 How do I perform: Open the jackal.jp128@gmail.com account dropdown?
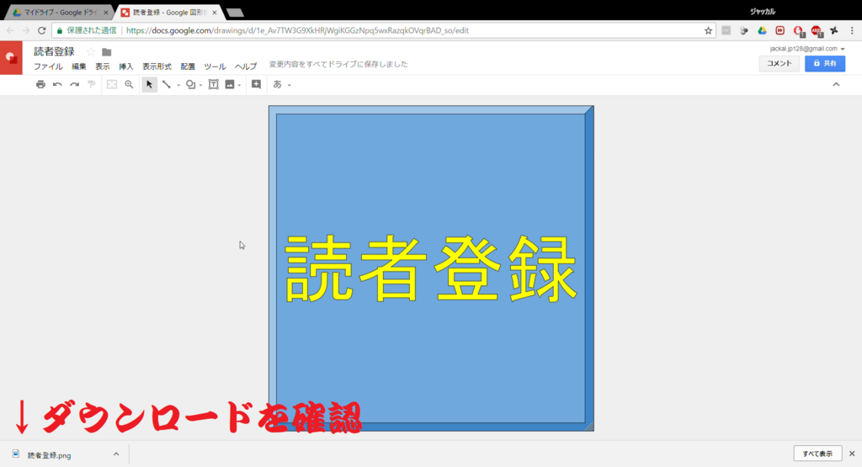(x=807, y=49)
